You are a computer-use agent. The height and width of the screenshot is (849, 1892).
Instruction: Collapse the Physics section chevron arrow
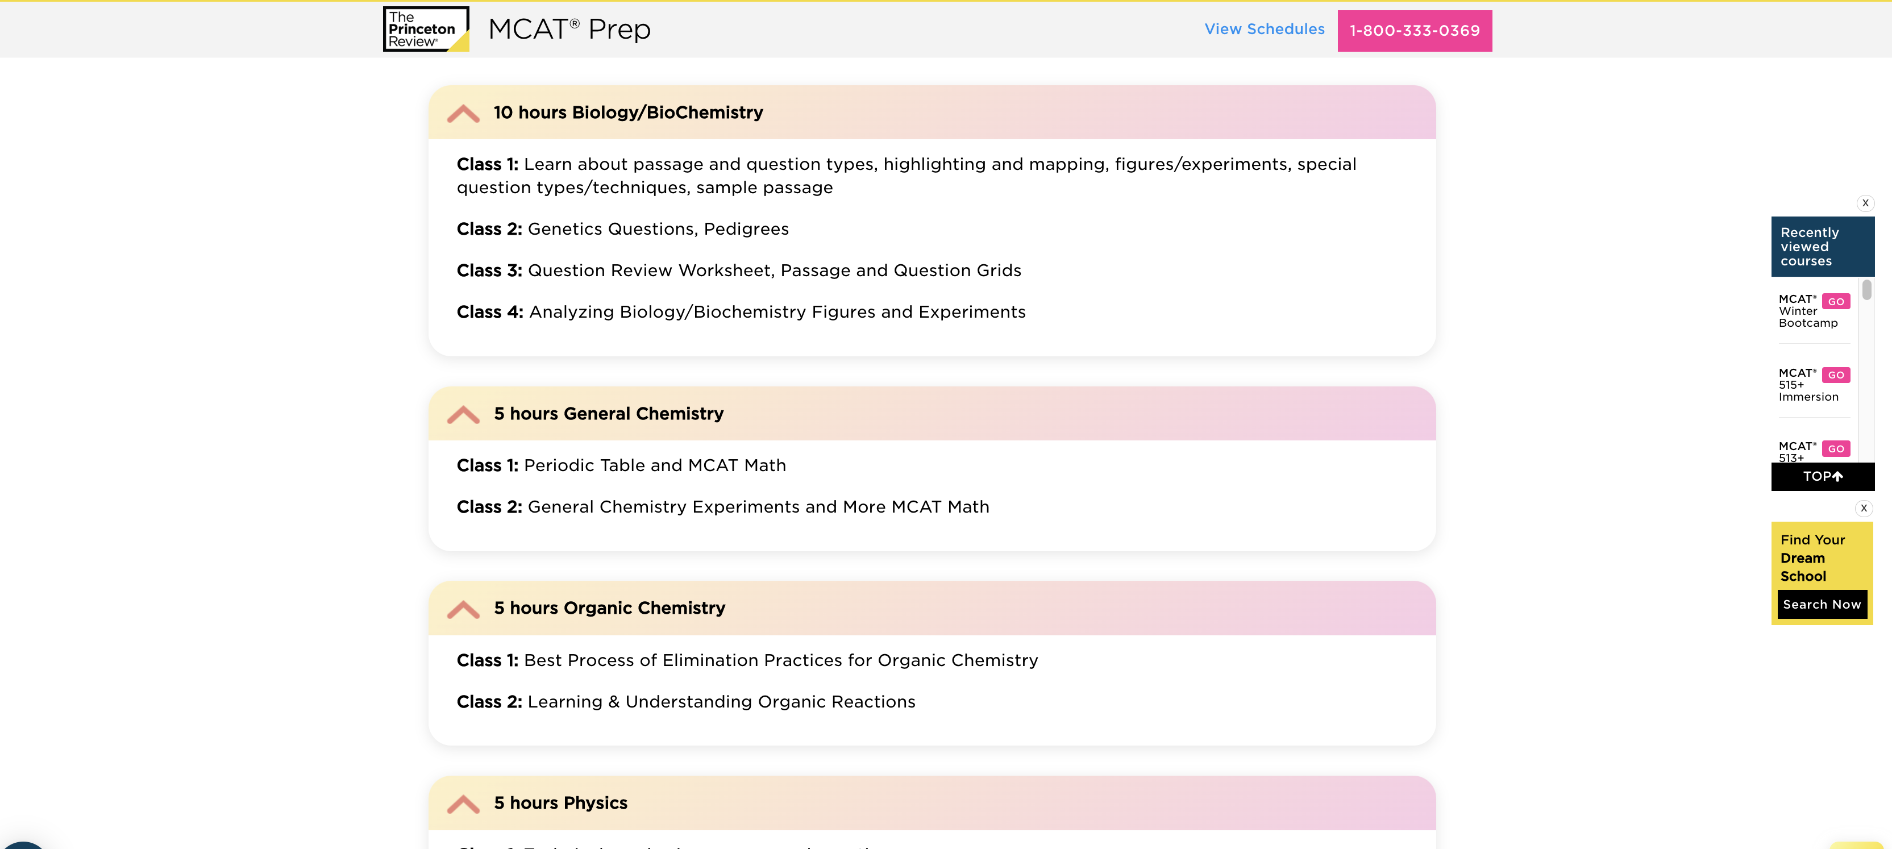(463, 804)
